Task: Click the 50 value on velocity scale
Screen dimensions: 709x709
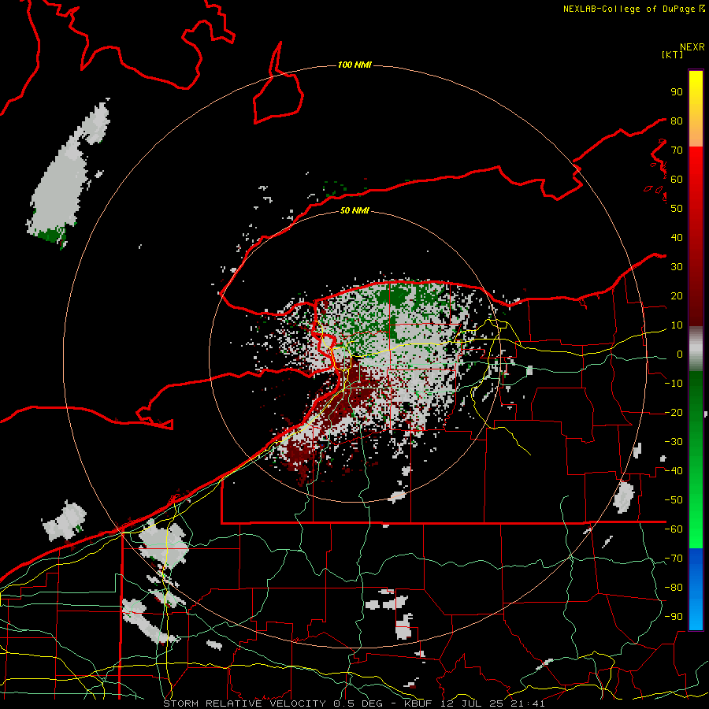Action: coord(677,209)
